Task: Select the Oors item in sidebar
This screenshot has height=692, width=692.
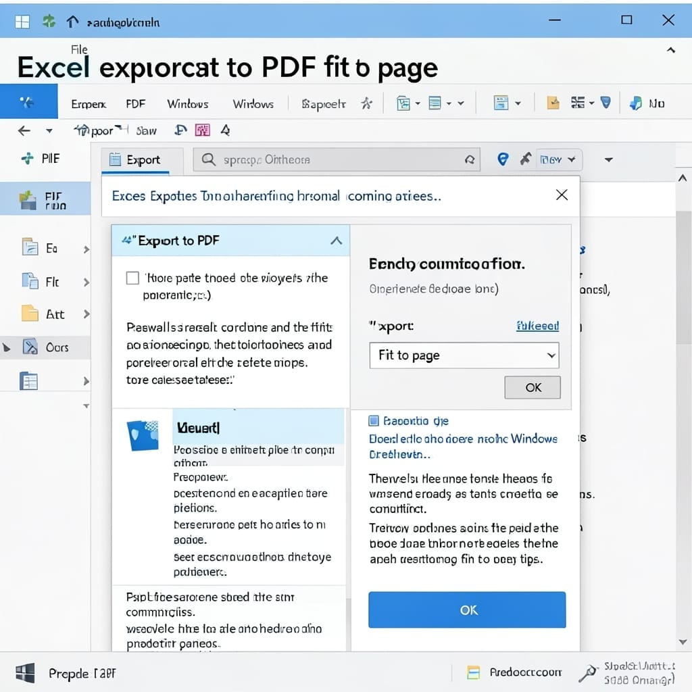Action: coord(45,347)
